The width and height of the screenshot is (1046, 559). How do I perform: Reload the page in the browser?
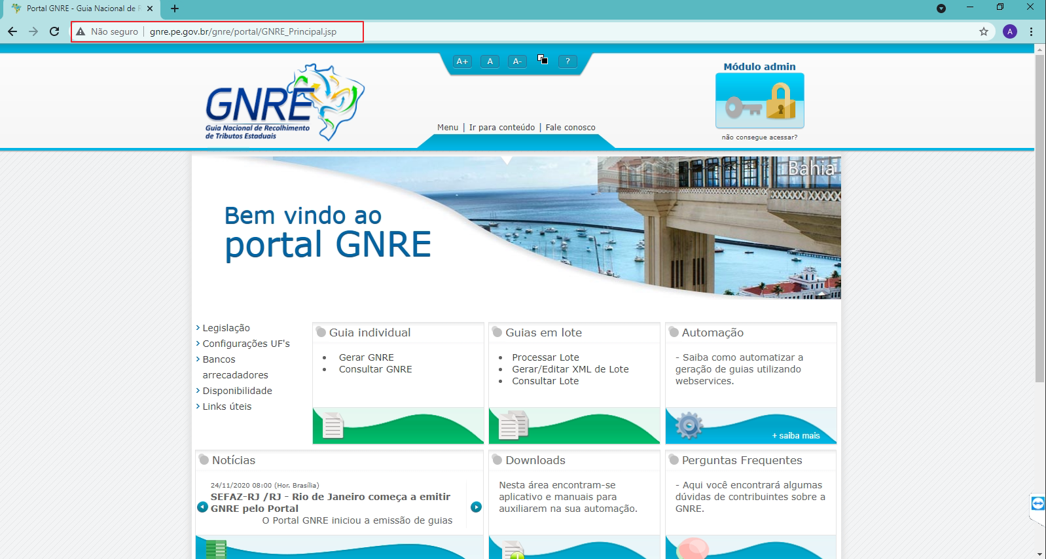click(x=54, y=31)
